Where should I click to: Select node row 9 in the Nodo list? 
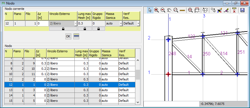click(70, 69)
